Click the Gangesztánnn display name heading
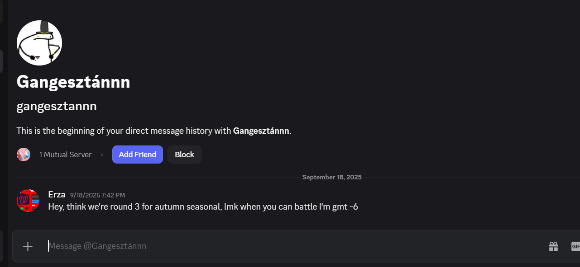The image size is (580, 267). tap(73, 82)
